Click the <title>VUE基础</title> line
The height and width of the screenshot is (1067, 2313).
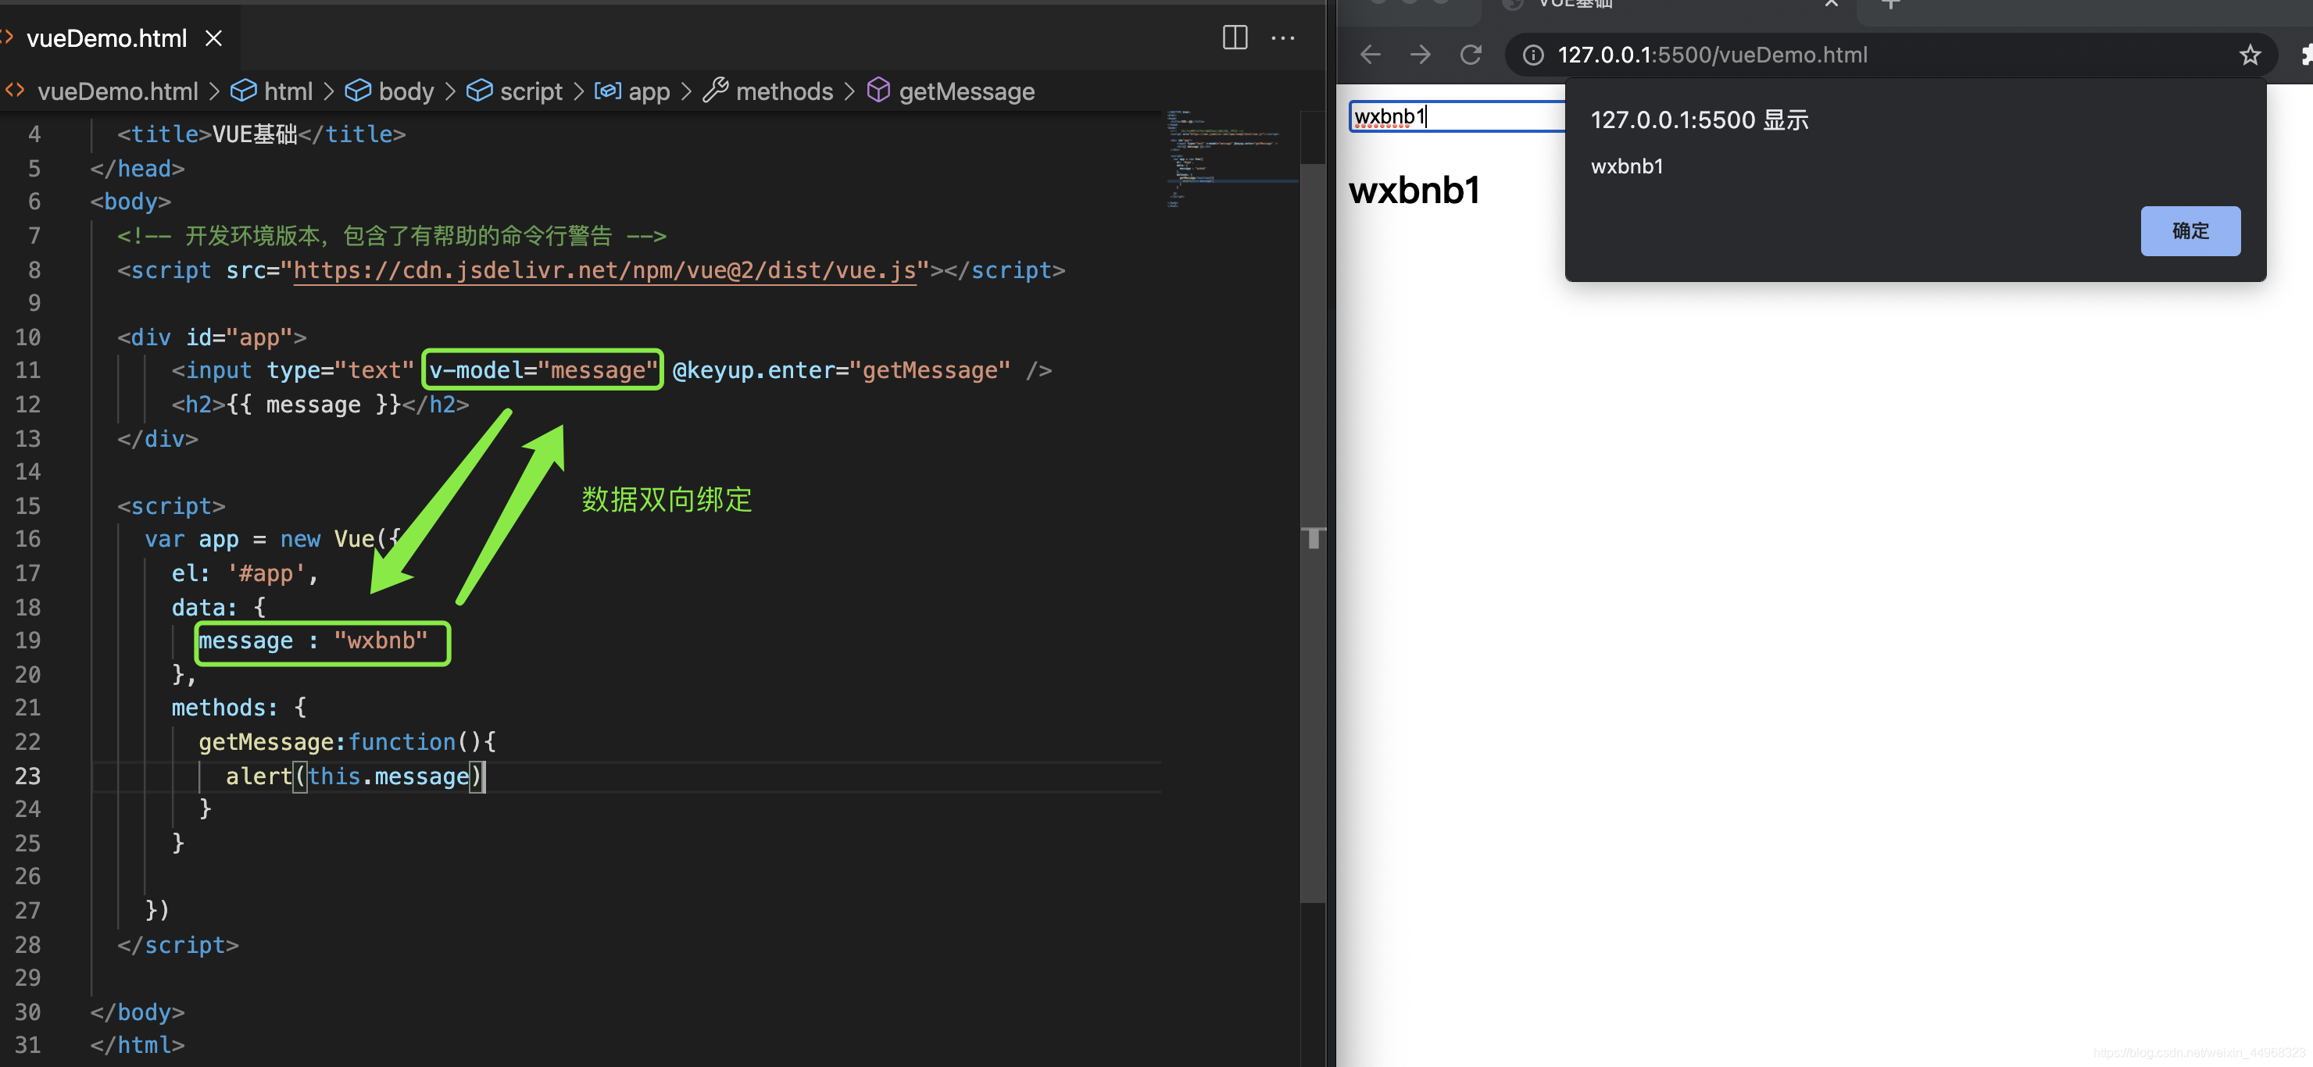[261, 134]
